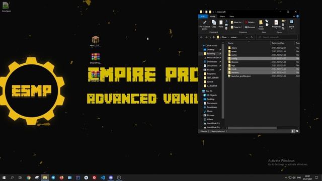The width and height of the screenshot is (322, 181).
Task: Open the Copy to dropdown
Action: click(x=236, y=27)
